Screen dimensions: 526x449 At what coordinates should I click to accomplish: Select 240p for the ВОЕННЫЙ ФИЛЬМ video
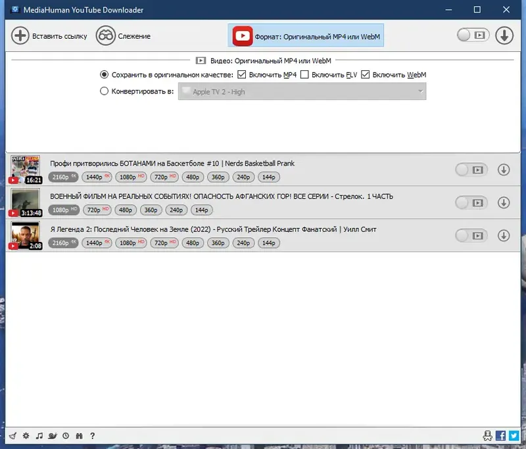[176, 210]
